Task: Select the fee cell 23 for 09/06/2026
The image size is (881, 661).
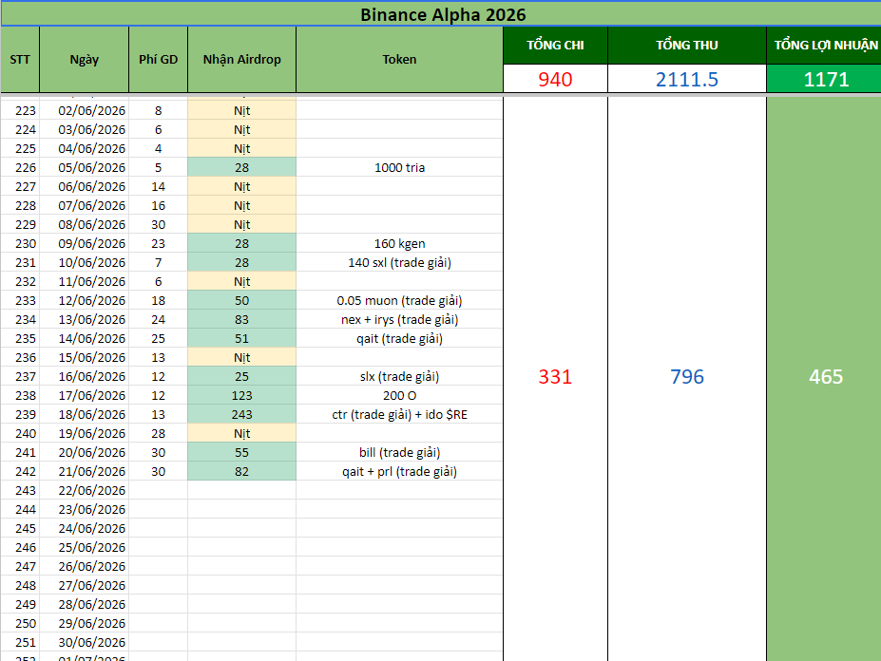Action: point(159,243)
